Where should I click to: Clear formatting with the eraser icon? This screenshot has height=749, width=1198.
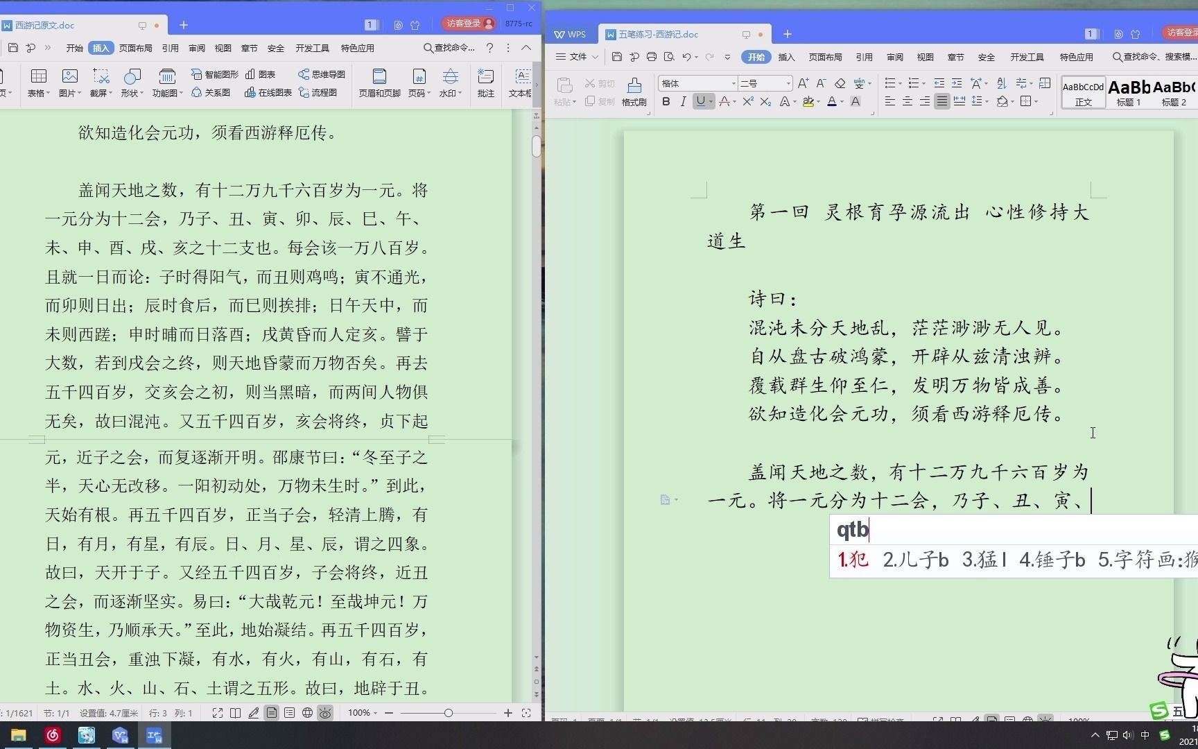[x=840, y=83]
